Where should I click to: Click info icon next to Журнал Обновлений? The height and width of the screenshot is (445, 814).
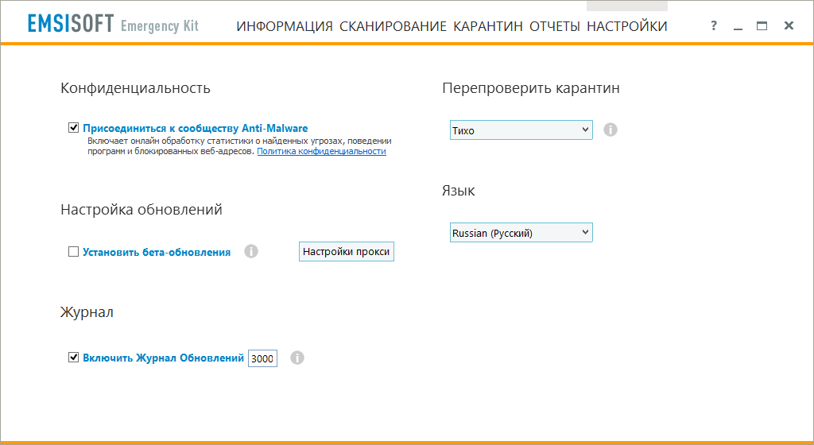click(297, 358)
